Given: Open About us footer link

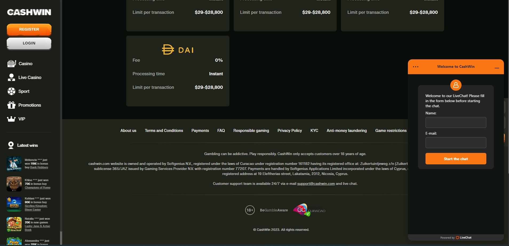Looking at the screenshot, I should pos(128,131).
